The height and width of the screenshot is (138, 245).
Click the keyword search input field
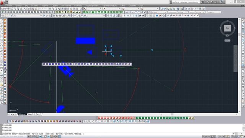click(186, 2)
